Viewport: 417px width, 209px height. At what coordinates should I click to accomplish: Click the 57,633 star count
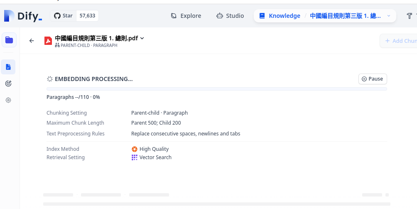point(87,16)
